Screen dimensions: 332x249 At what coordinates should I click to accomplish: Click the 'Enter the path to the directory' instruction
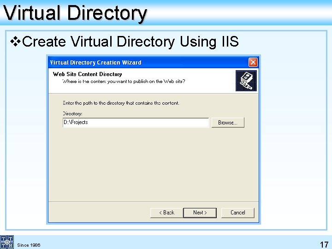[x=121, y=103]
